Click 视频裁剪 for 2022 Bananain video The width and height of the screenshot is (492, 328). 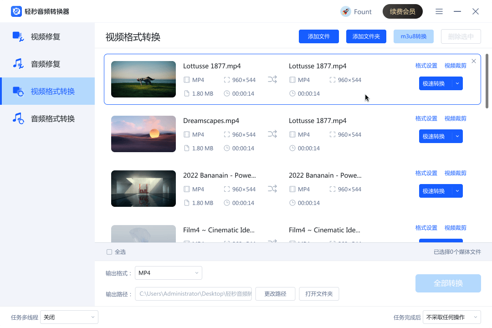tap(455, 173)
